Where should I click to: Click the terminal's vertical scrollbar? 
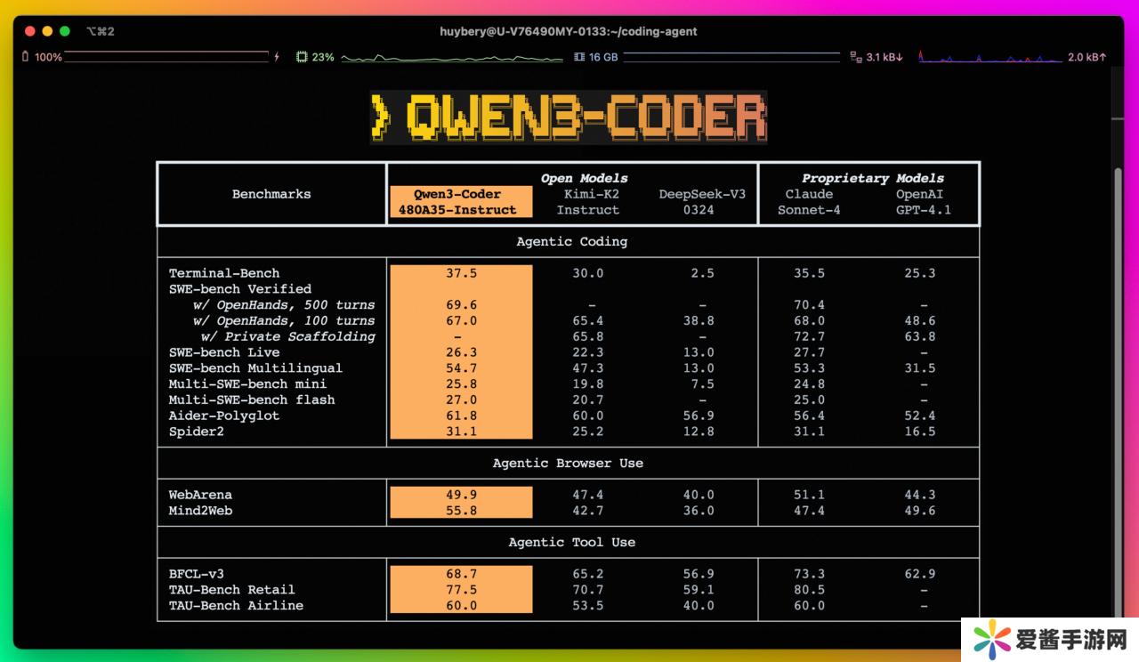1118,356
